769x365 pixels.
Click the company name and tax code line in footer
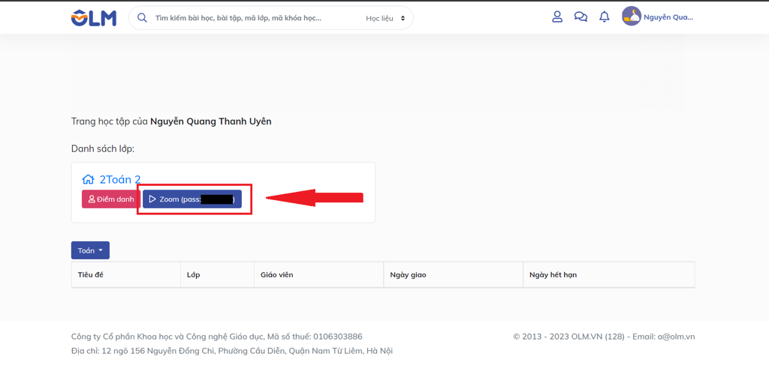217,337
